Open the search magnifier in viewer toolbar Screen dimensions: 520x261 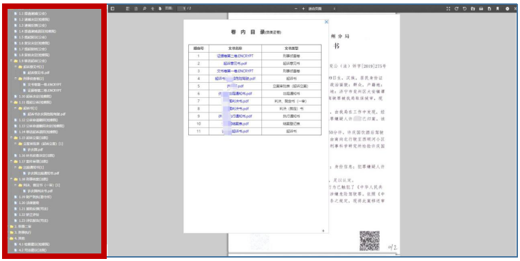(144, 9)
